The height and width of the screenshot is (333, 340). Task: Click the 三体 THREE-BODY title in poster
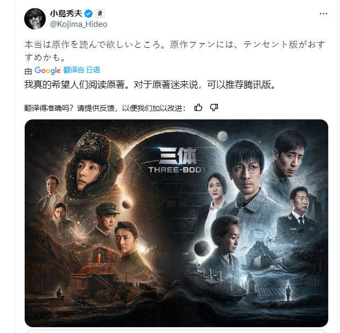pos(178,160)
